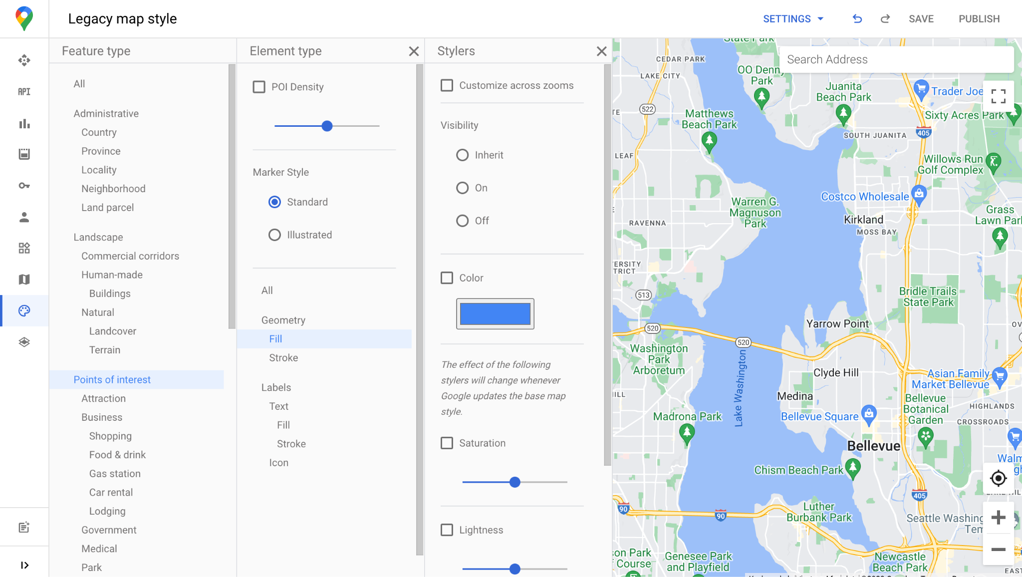The width and height of the screenshot is (1022, 577).
Task: Click the layers sidebar icon
Action: (24, 342)
